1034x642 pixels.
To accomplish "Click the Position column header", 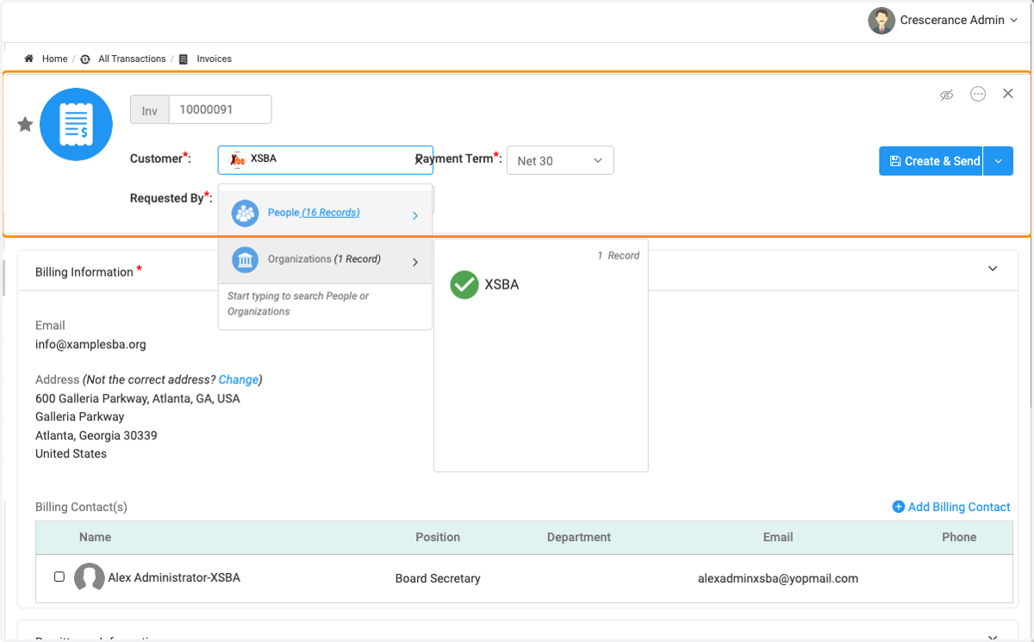I will [x=438, y=537].
